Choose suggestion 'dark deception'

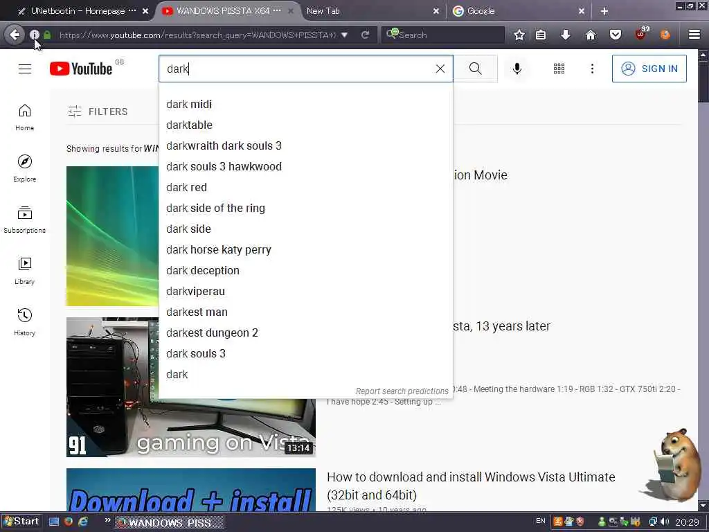[305, 271]
